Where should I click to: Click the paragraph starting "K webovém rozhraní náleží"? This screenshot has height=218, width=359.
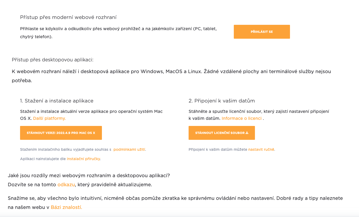click(171, 72)
